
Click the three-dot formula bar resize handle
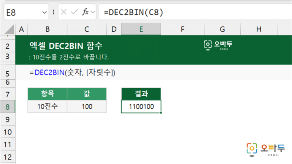pyautogui.click(x=54, y=12)
